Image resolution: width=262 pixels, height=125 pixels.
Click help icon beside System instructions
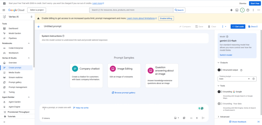pyautogui.click(x=63, y=36)
